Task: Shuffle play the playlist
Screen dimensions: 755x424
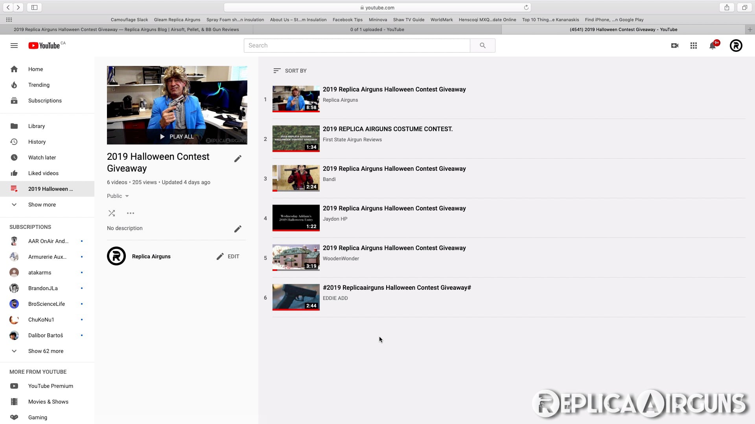Action: click(x=112, y=213)
